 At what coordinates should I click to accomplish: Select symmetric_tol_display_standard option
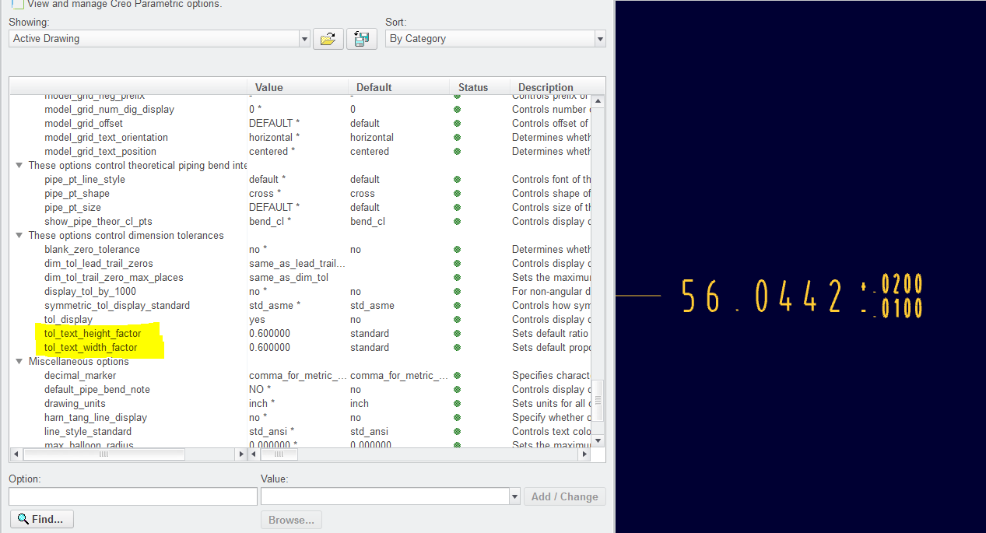(117, 306)
